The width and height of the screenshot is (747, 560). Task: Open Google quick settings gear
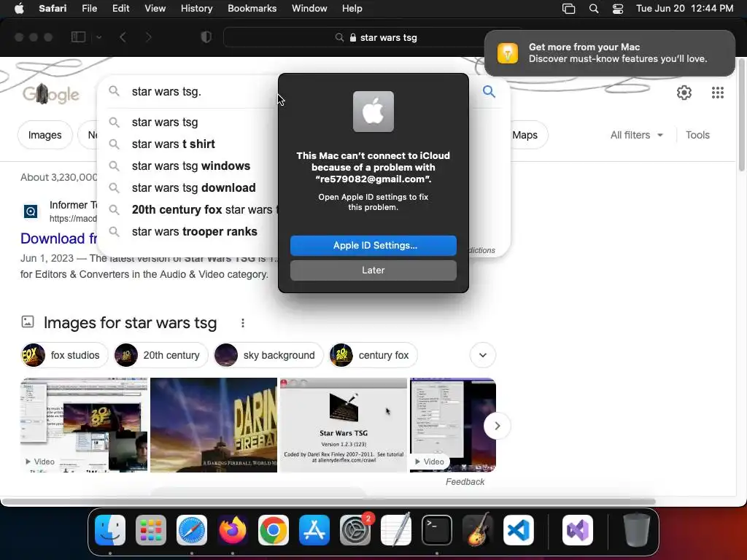pyautogui.click(x=684, y=93)
